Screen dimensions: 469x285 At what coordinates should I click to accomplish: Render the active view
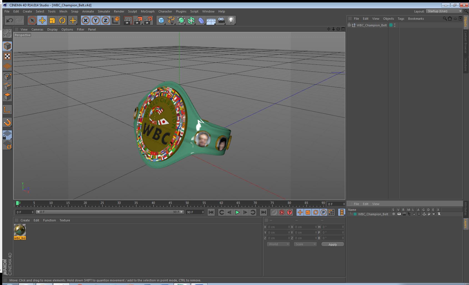click(x=128, y=20)
